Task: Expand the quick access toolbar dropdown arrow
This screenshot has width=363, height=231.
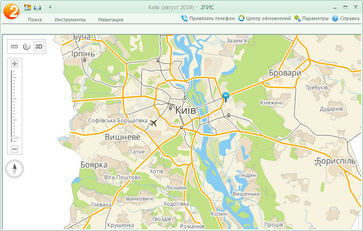Action: coord(50,7)
